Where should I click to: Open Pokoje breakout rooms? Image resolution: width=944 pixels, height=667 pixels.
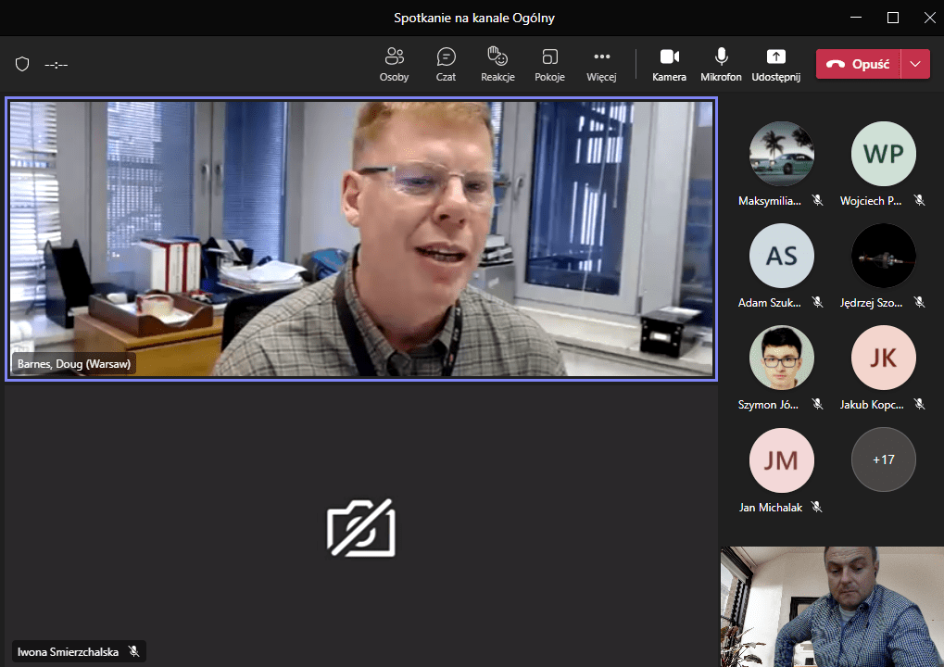pyautogui.click(x=549, y=64)
